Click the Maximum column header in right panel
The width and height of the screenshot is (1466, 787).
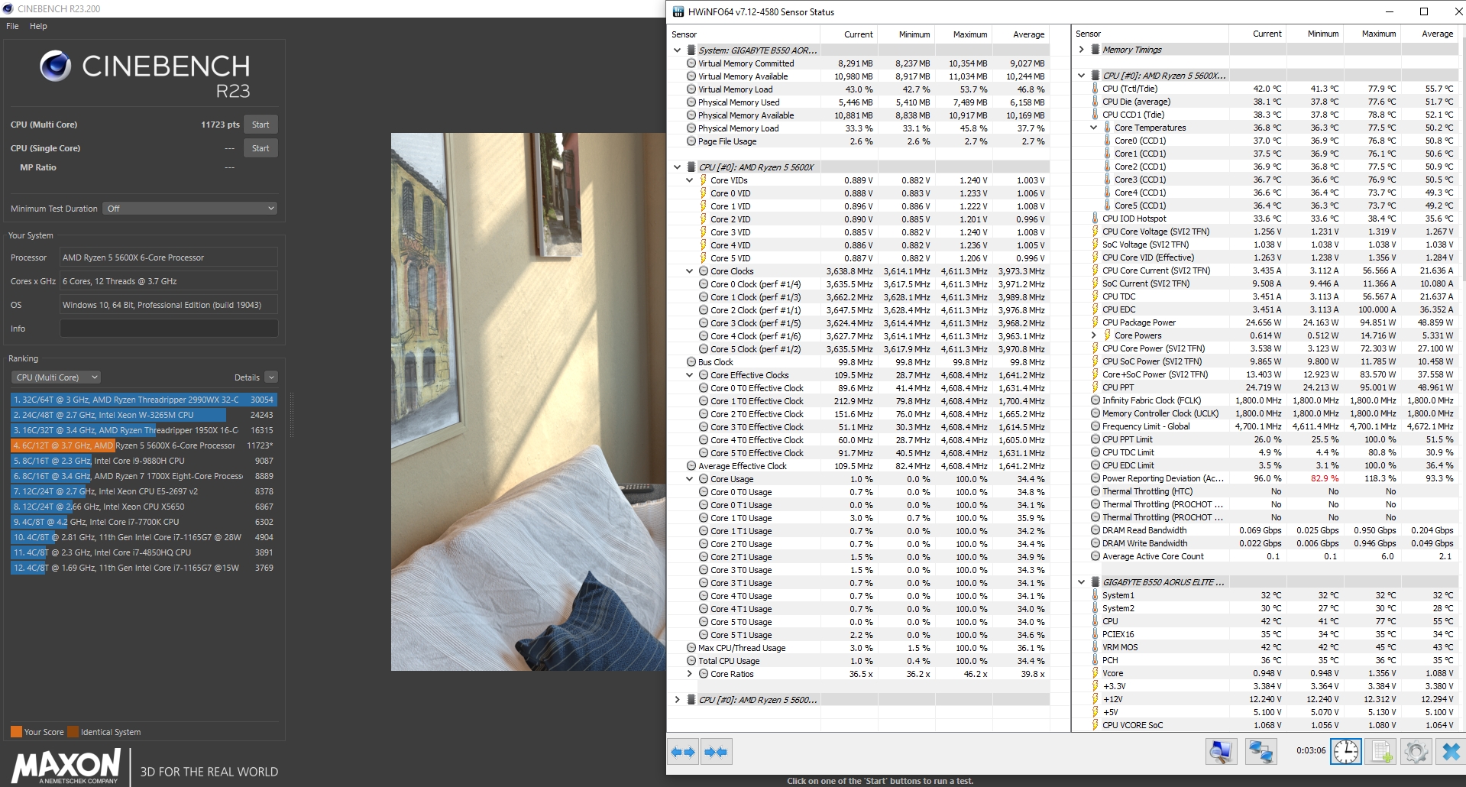[x=1372, y=34]
